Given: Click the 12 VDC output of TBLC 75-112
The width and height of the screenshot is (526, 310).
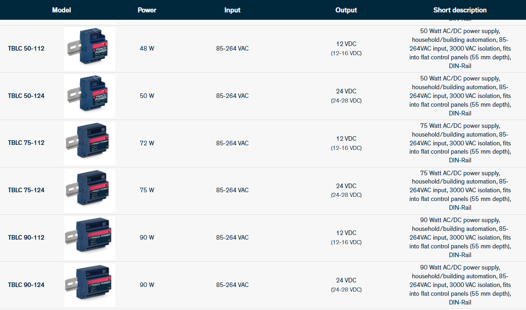Looking at the screenshot, I should point(346,138).
